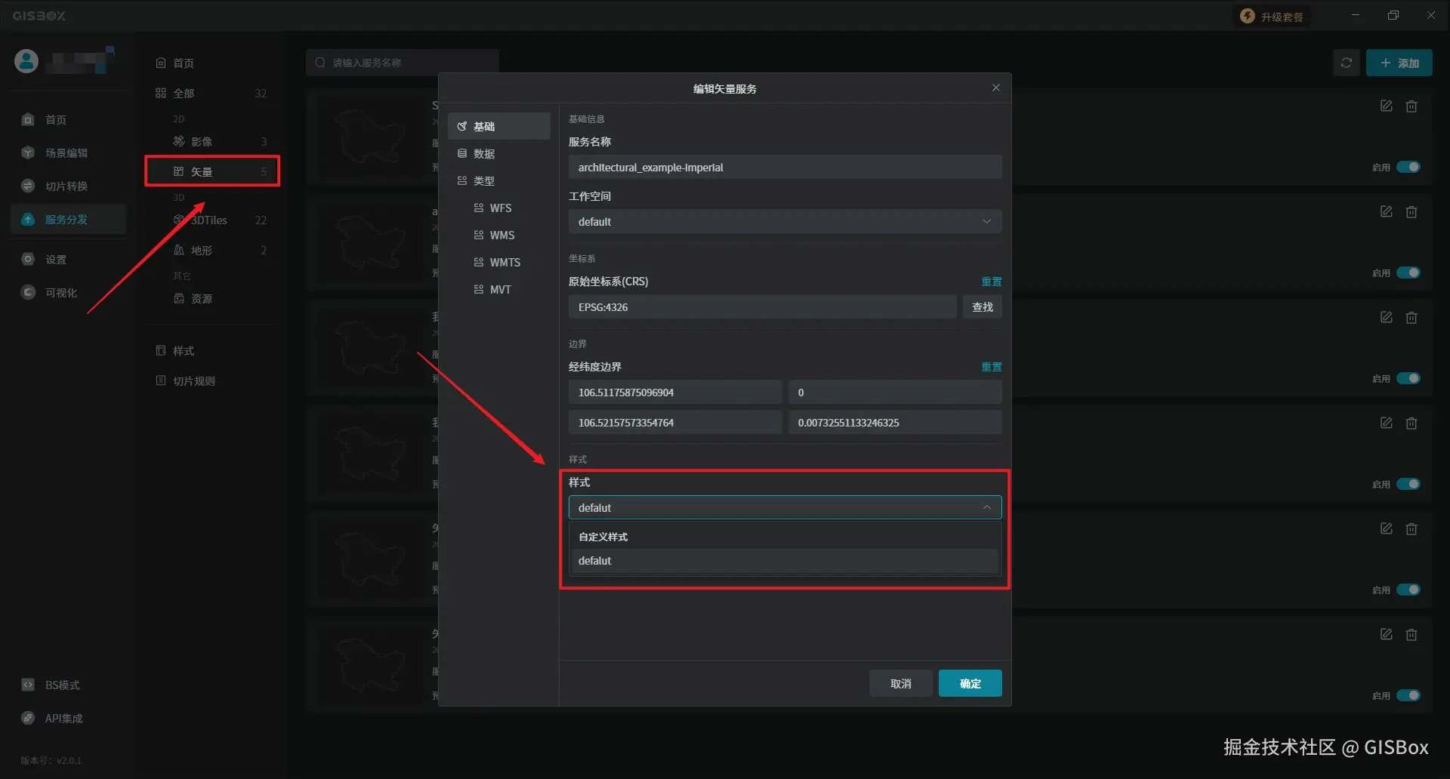Delete the first service card

pyautogui.click(x=1411, y=106)
